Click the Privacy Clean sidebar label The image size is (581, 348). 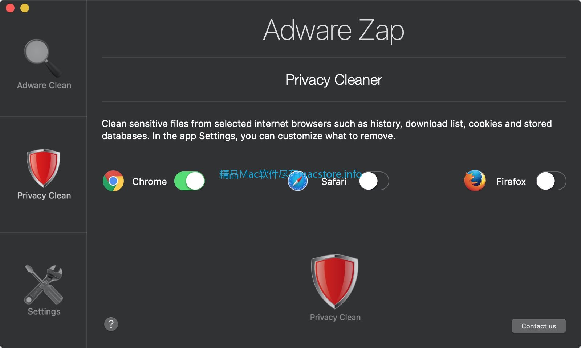tap(44, 196)
